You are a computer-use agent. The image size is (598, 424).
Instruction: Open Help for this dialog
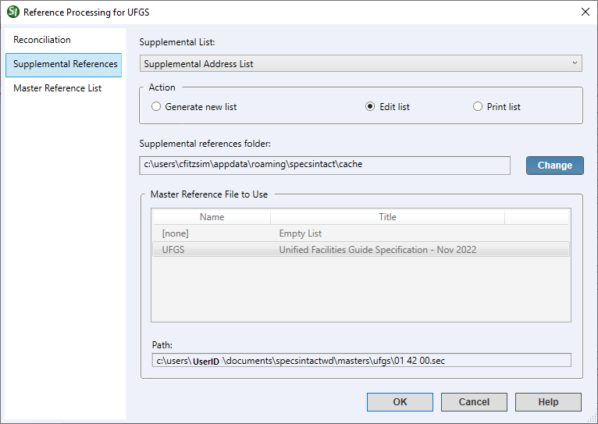pyautogui.click(x=548, y=402)
